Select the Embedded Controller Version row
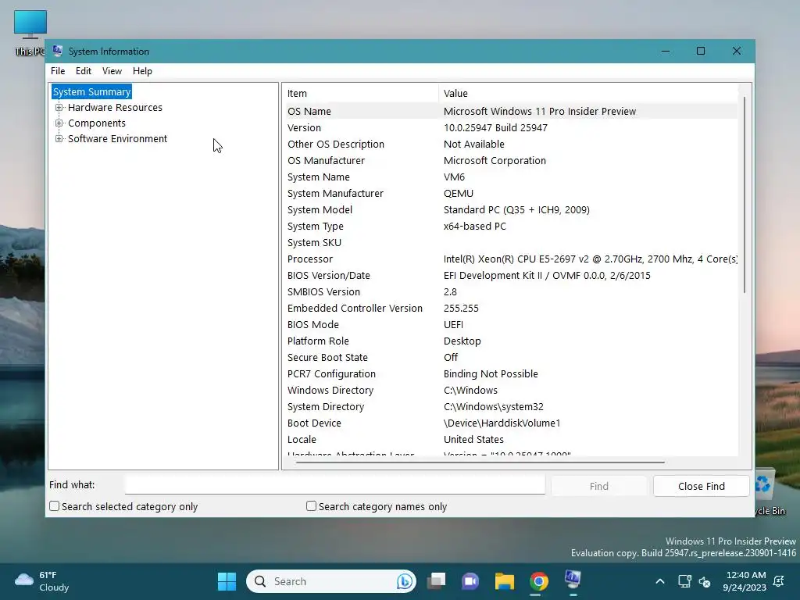Image resolution: width=800 pixels, height=600 pixels. tap(511, 308)
